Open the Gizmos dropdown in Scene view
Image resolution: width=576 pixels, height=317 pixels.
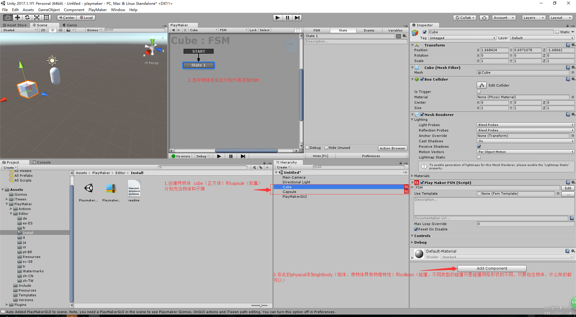94,30
